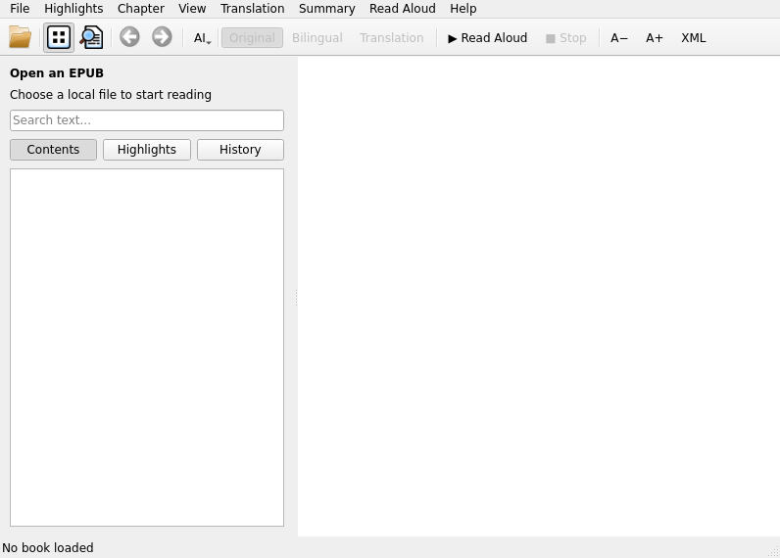Screen dimensions: 780x558
Task: Toggle the library grid view icon
Action: [x=59, y=37]
